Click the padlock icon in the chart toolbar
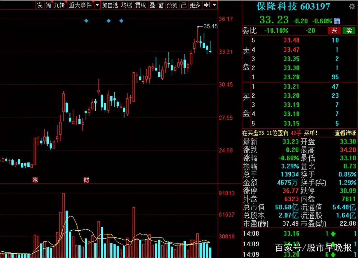 tap(183, 5)
